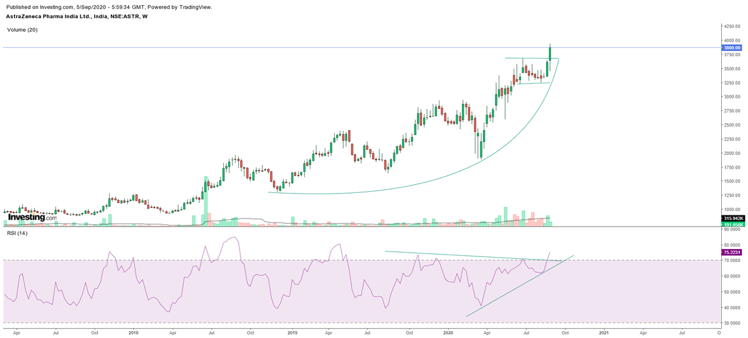Click the 80.0000 RSI axis value
Screen dimensions: 748x338
pos(732,245)
